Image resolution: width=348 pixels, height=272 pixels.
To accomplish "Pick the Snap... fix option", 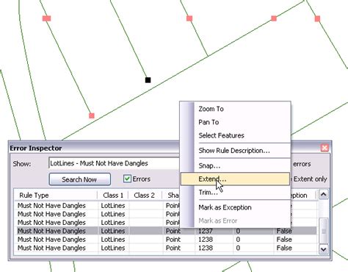I will [209, 165].
